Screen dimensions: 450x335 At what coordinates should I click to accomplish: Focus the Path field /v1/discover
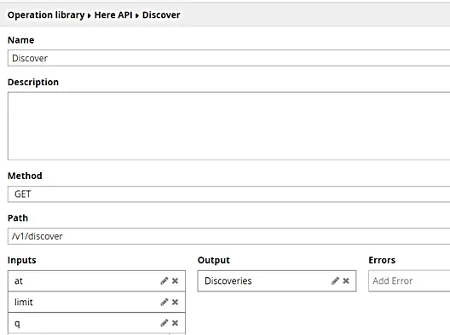click(228, 236)
